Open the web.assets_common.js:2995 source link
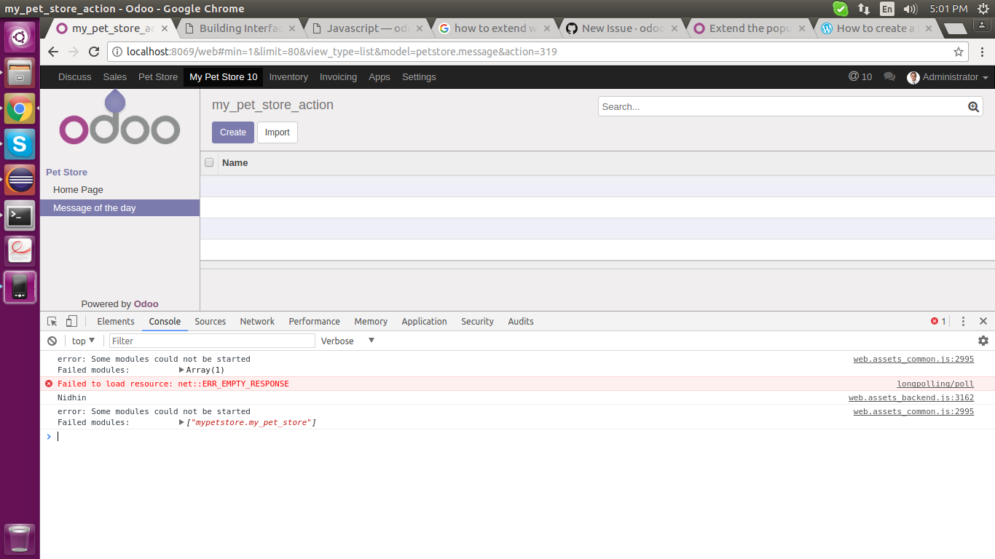 click(x=913, y=359)
